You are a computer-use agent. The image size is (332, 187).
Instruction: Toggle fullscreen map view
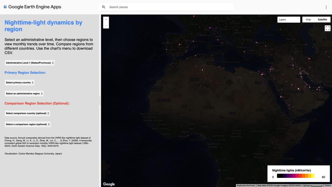[x=328, y=28]
